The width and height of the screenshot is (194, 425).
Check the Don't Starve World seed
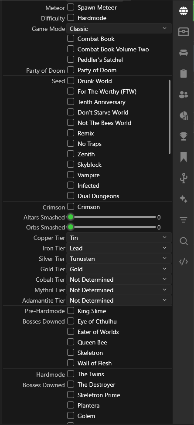pos(71,112)
